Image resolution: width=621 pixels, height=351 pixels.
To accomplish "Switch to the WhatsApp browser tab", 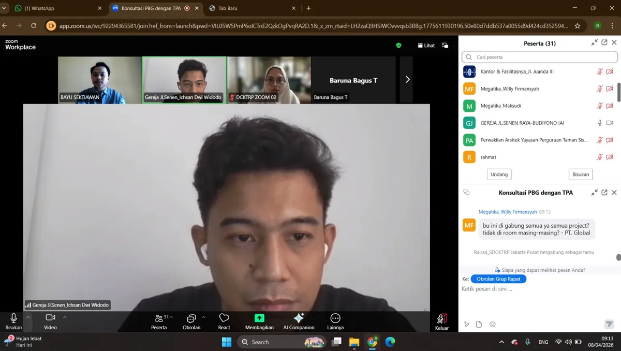I will click(x=57, y=8).
